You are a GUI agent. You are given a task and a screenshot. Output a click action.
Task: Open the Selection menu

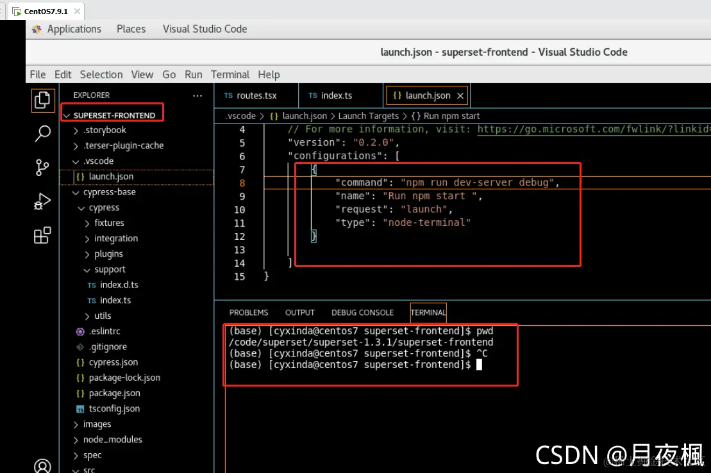(101, 75)
